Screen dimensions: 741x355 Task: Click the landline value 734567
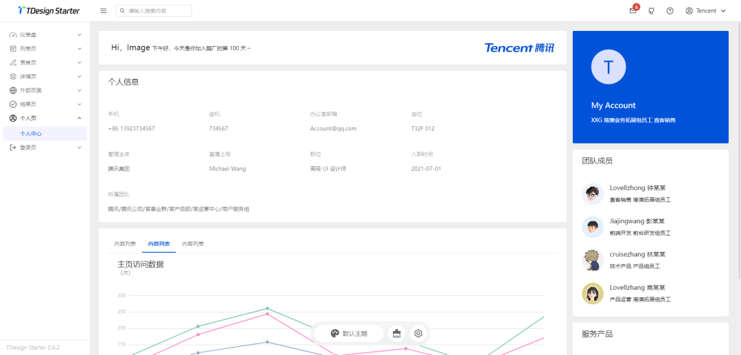click(219, 128)
